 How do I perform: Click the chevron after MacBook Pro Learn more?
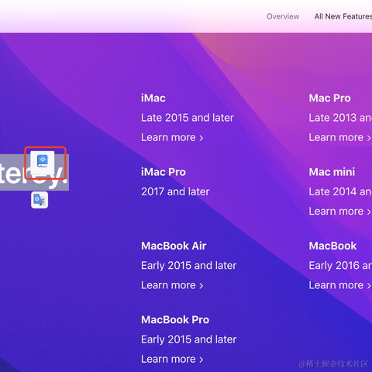(x=201, y=360)
